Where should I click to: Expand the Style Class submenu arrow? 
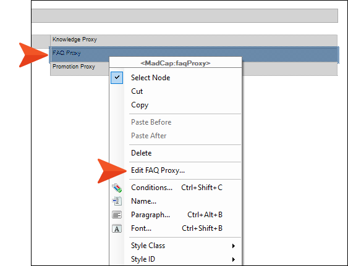233,246
